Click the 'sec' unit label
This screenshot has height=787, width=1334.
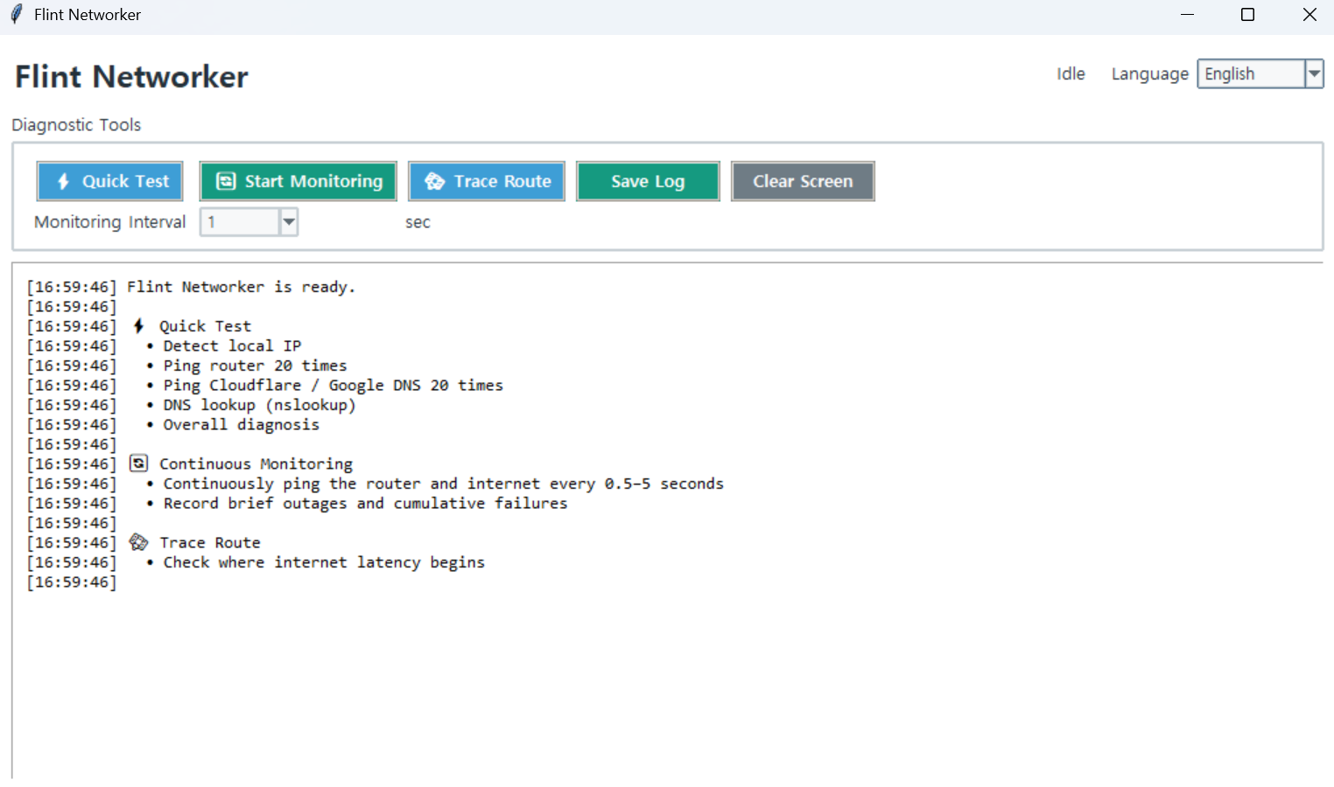418,223
